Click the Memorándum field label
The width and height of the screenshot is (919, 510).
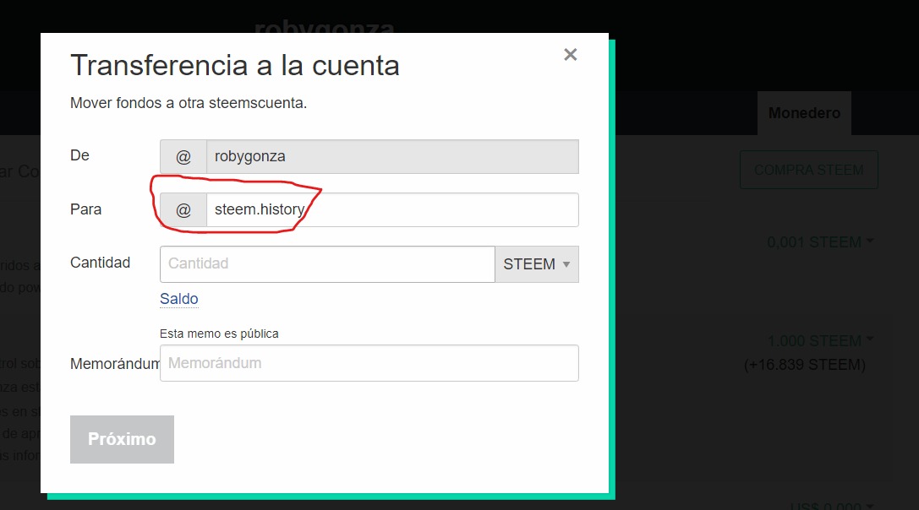click(115, 364)
